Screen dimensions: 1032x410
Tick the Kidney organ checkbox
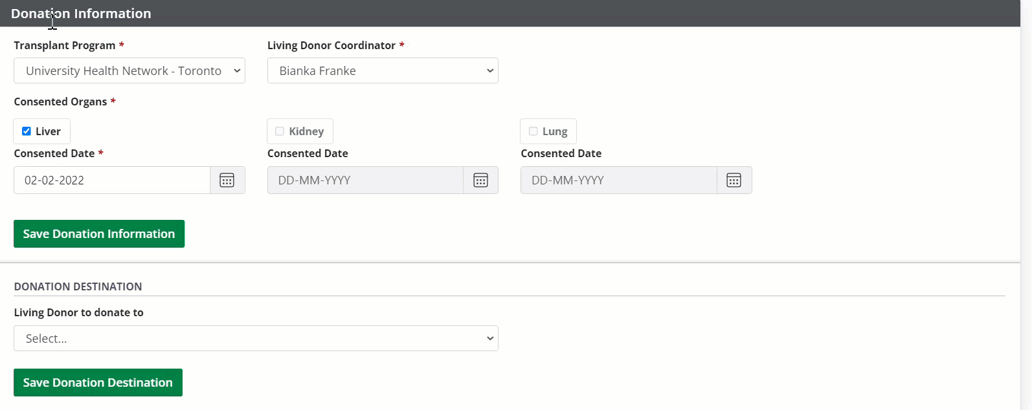[280, 131]
